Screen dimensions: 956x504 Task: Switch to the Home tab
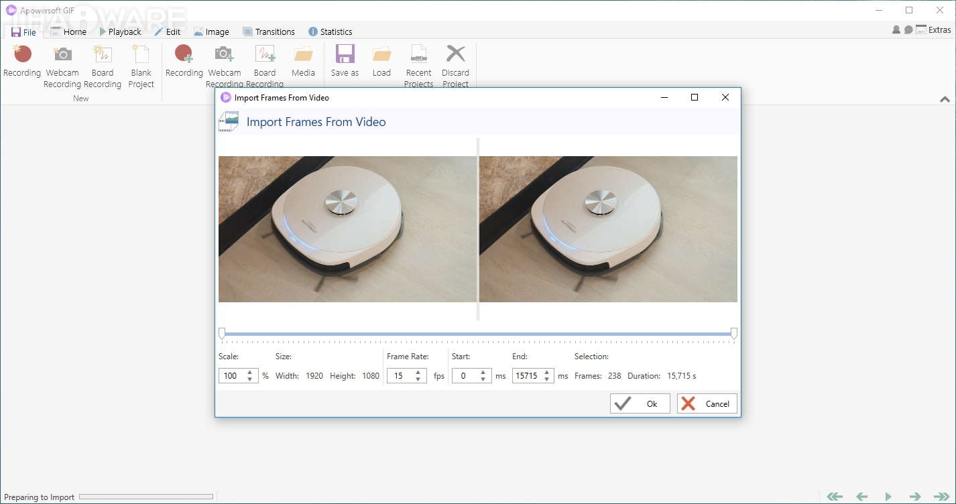coord(68,31)
